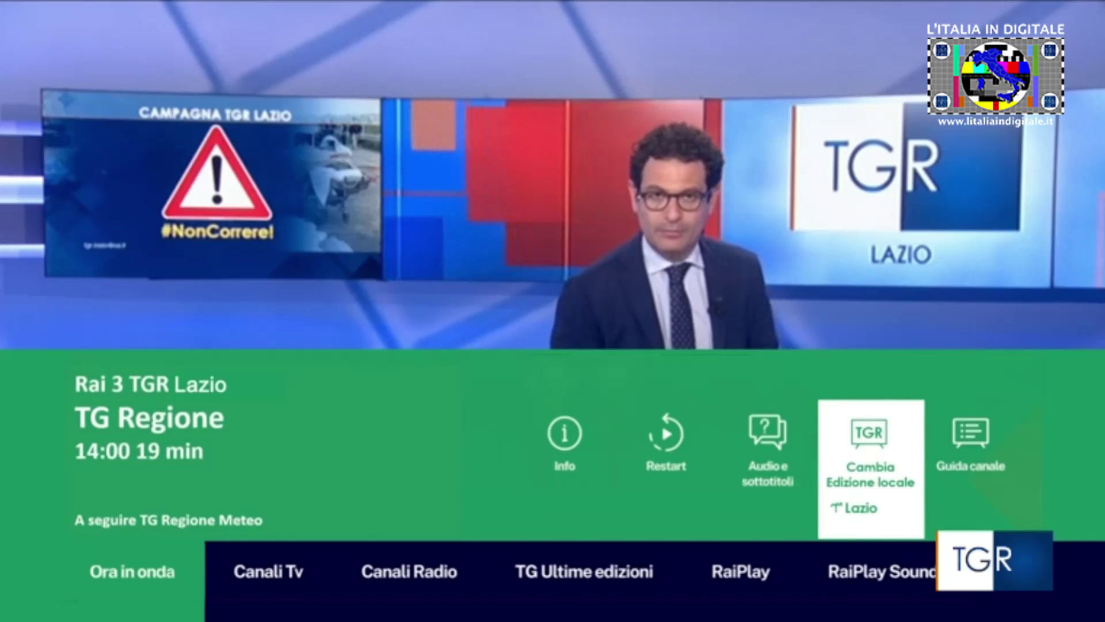This screenshot has height=622, width=1105.
Task: Click the Lazio edition selector label
Action: coord(854,508)
